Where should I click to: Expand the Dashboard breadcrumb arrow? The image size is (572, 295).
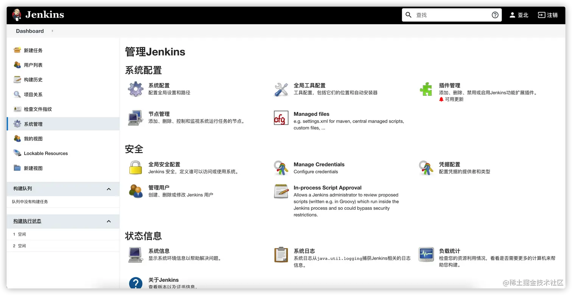52,31
